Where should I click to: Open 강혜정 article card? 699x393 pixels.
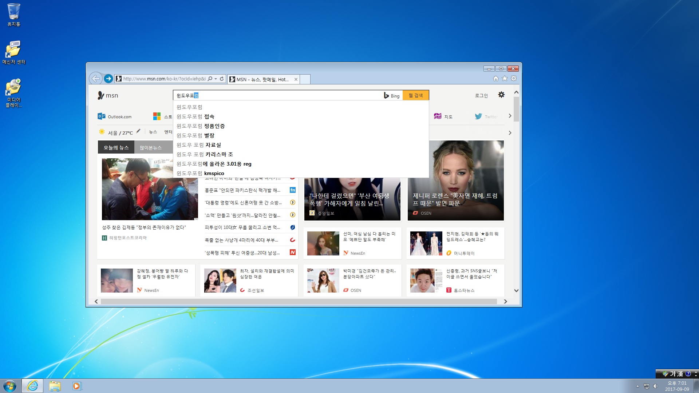pos(146,281)
